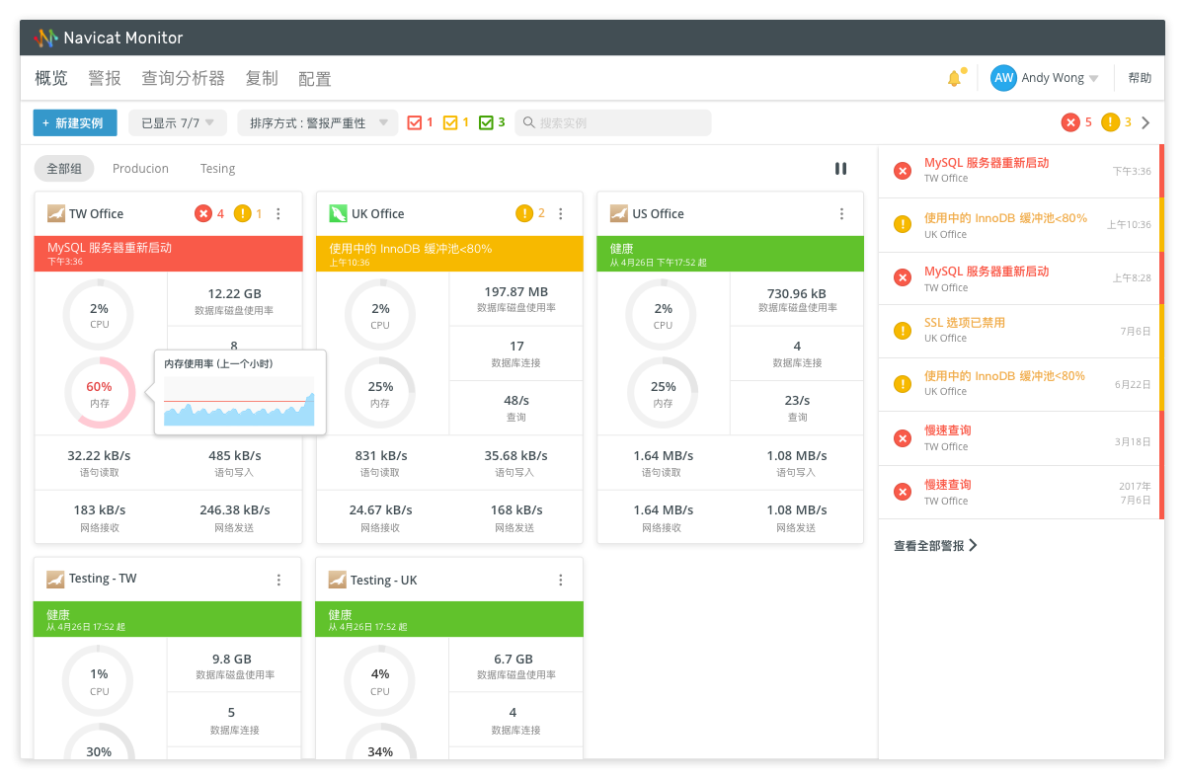Click the UK Office 48/s query rate
Viewport: 1185px width, 780px height.
point(515,400)
